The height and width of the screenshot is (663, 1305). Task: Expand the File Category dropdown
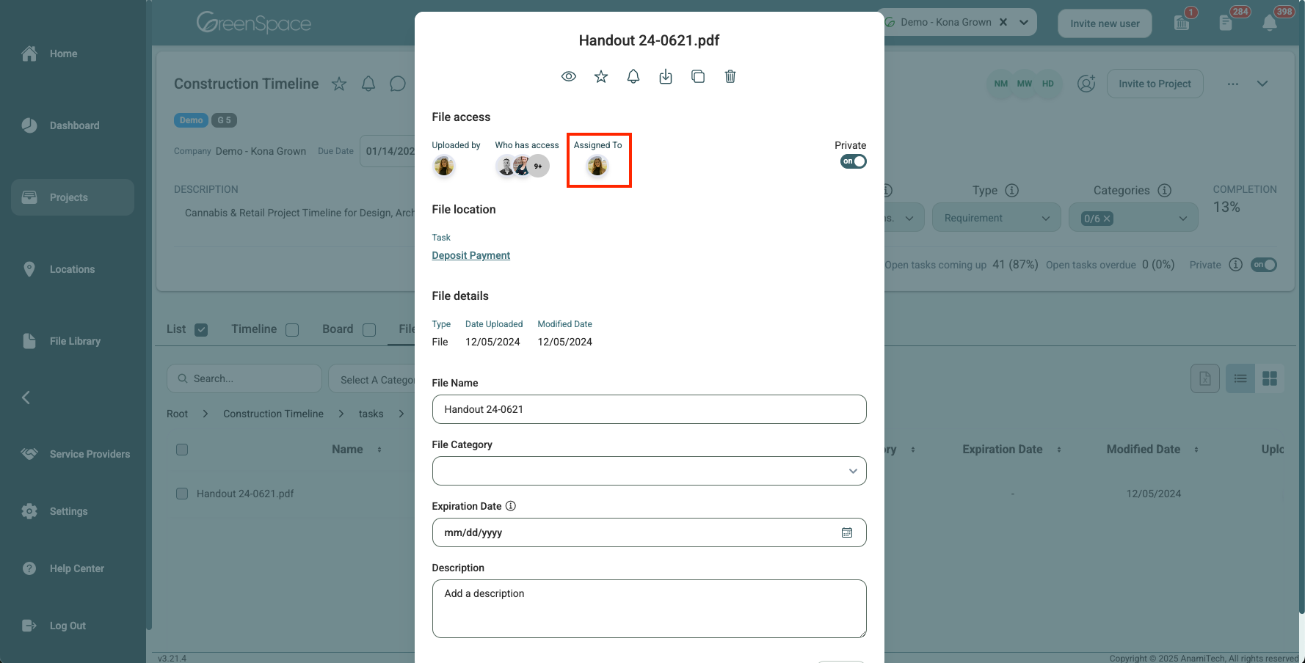click(x=649, y=471)
